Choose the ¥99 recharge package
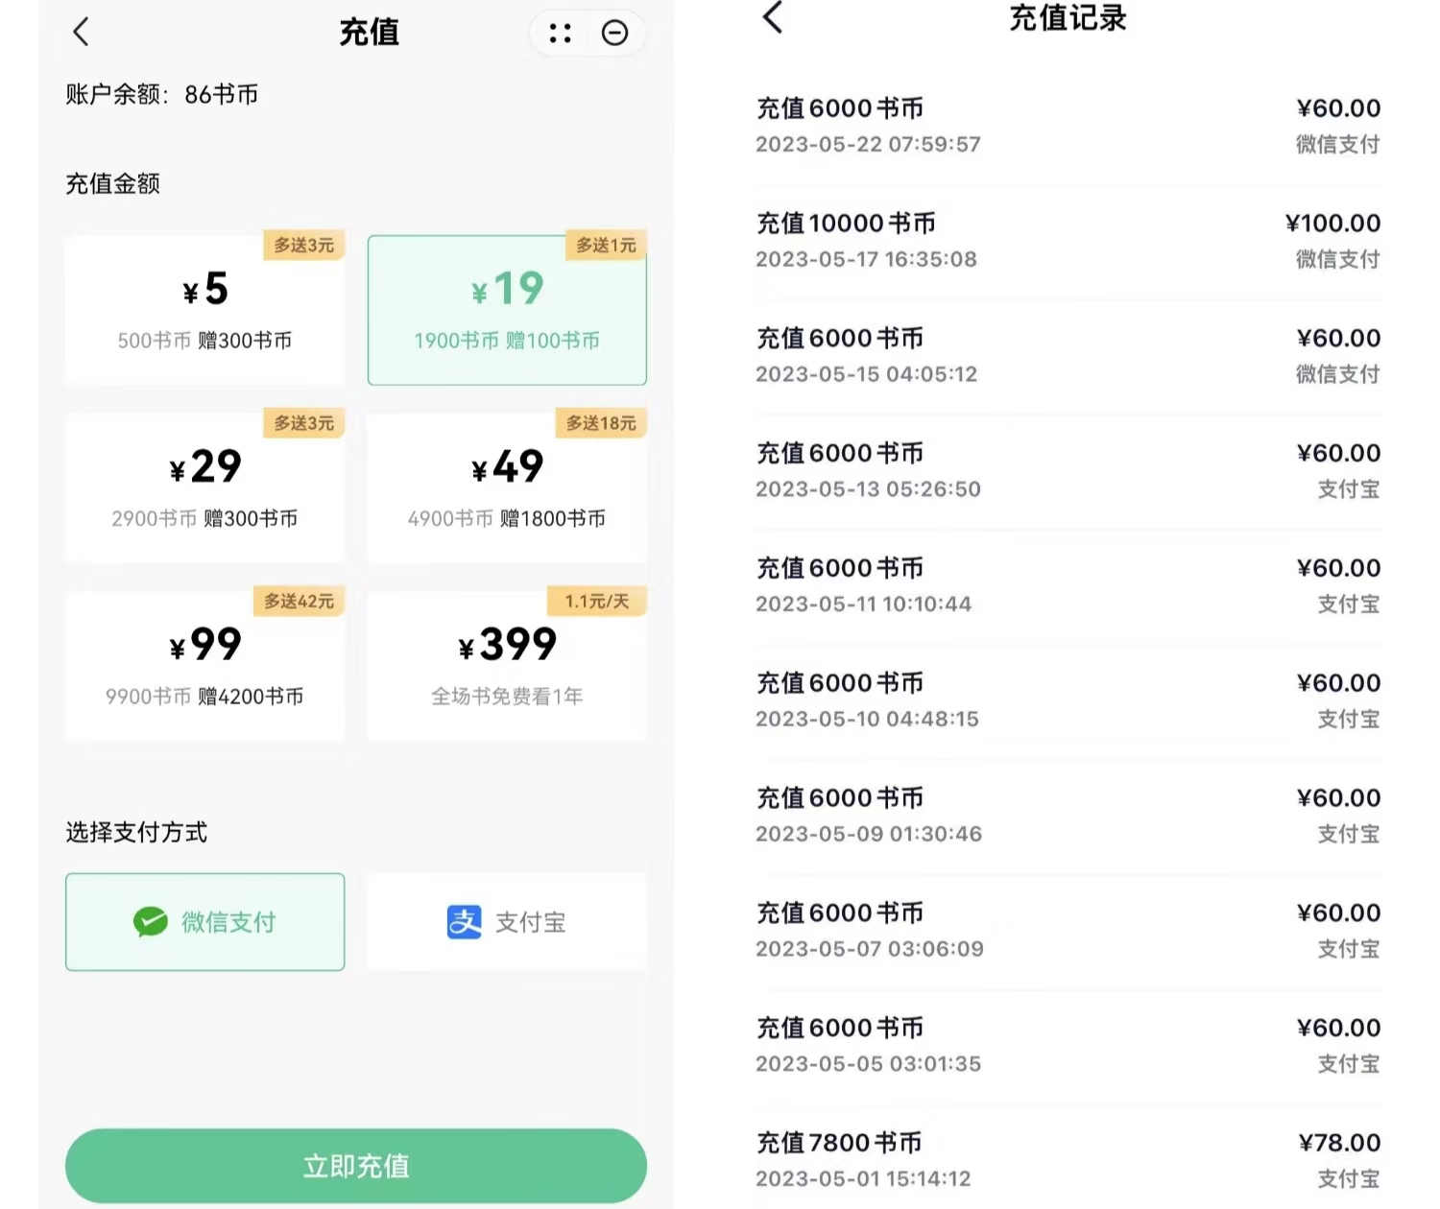The width and height of the screenshot is (1440, 1209). click(x=204, y=665)
